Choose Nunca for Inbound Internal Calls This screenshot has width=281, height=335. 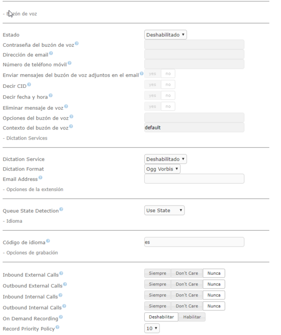(214, 295)
